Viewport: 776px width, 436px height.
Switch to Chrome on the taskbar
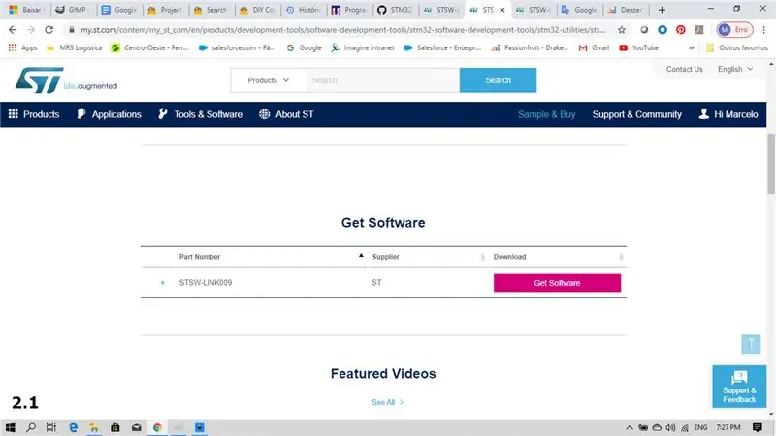(157, 427)
